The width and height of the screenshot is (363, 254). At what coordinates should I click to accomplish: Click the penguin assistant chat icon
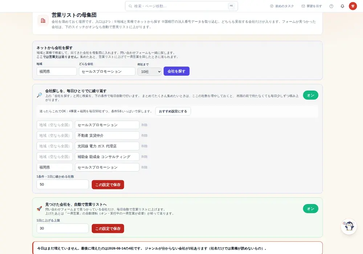tap(349, 226)
